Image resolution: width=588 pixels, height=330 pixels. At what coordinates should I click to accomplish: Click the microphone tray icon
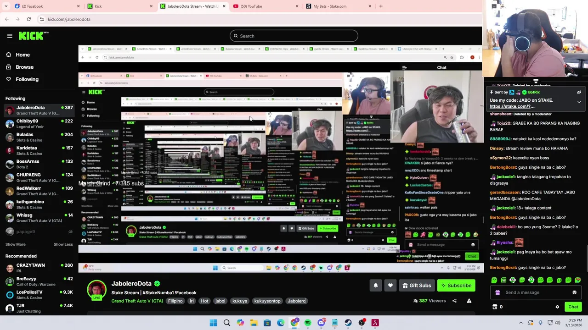pos(540,323)
